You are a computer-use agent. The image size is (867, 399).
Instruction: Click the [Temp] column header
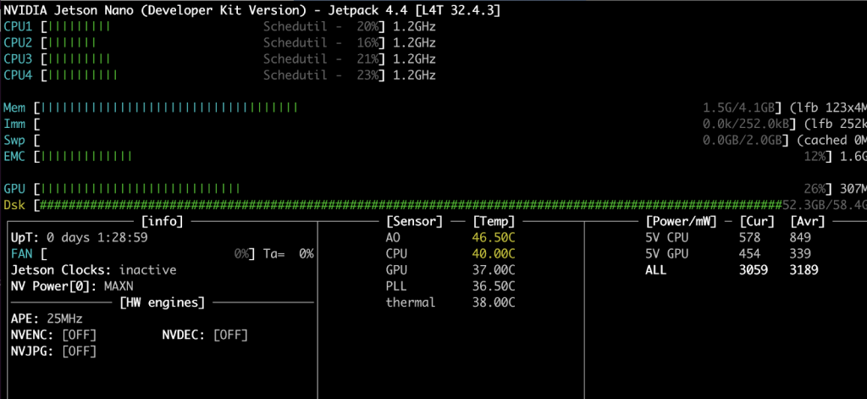coord(494,222)
